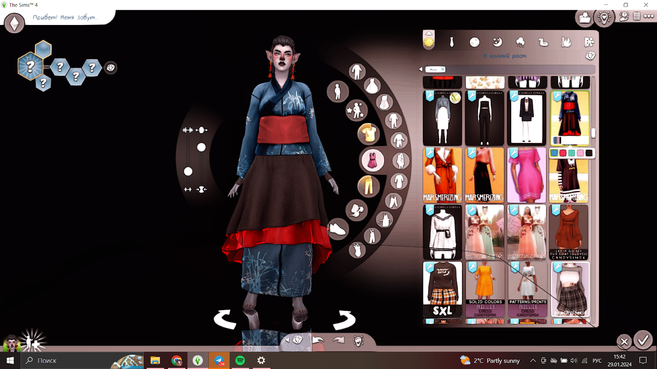This screenshot has width=657, height=369.
Task: Select the Bottoms yellow pants category
Action: (x=368, y=186)
